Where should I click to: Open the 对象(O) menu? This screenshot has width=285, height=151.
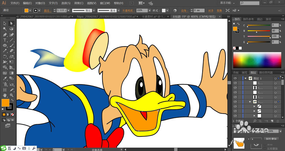[40, 3]
